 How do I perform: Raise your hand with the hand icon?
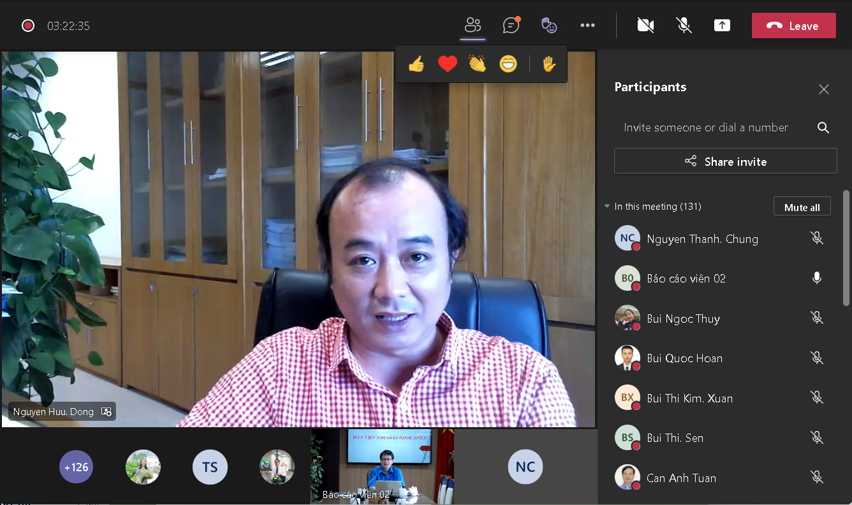pos(548,64)
